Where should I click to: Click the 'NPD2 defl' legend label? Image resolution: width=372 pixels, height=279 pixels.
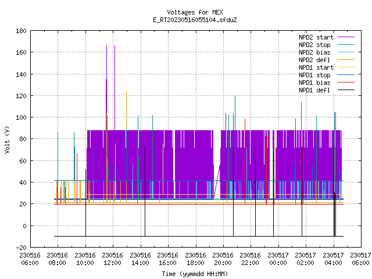coord(314,60)
